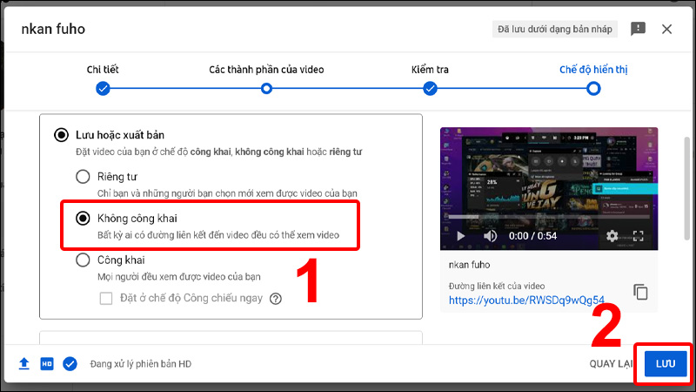
Task: Play the video preview
Action: click(x=461, y=235)
